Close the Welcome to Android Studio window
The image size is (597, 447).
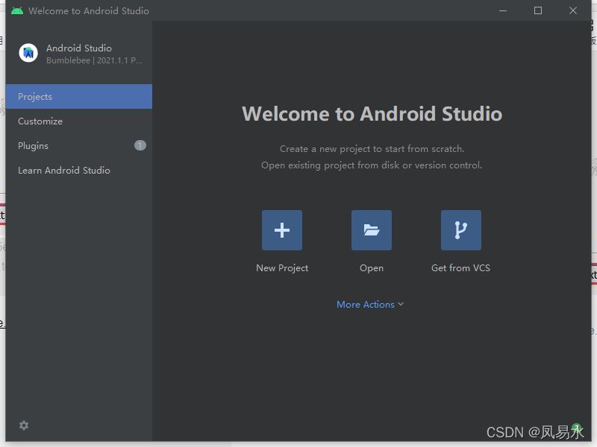(573, 10)
